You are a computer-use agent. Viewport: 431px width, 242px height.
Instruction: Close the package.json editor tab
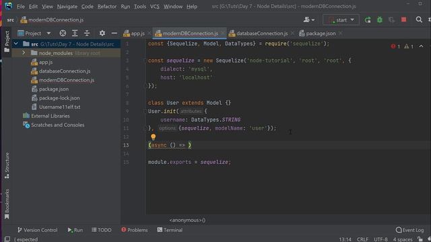click(340, 33)
